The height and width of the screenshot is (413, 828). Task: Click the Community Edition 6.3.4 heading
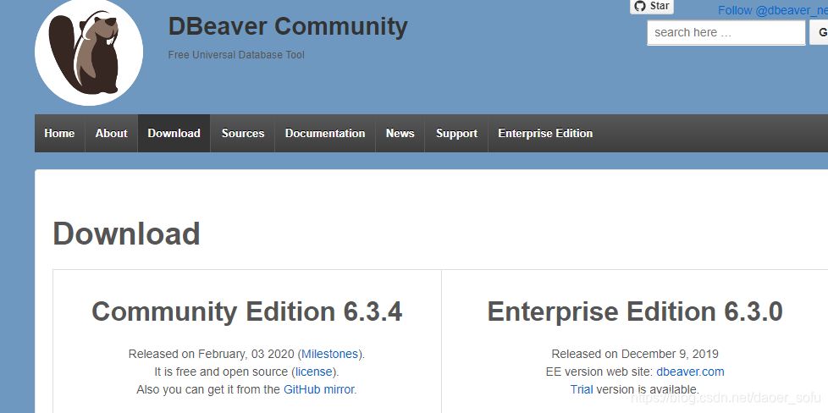point(246,311)
